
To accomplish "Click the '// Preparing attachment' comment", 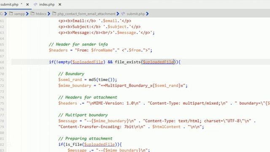I will point(85,138).
